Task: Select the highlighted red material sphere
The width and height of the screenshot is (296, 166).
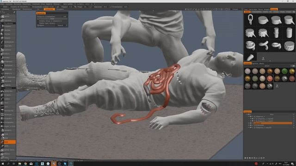Action: coord(270,78)
